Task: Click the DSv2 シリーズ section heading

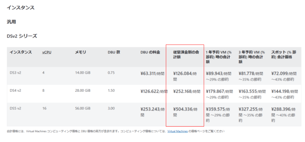Action: [x=22, y=36]
